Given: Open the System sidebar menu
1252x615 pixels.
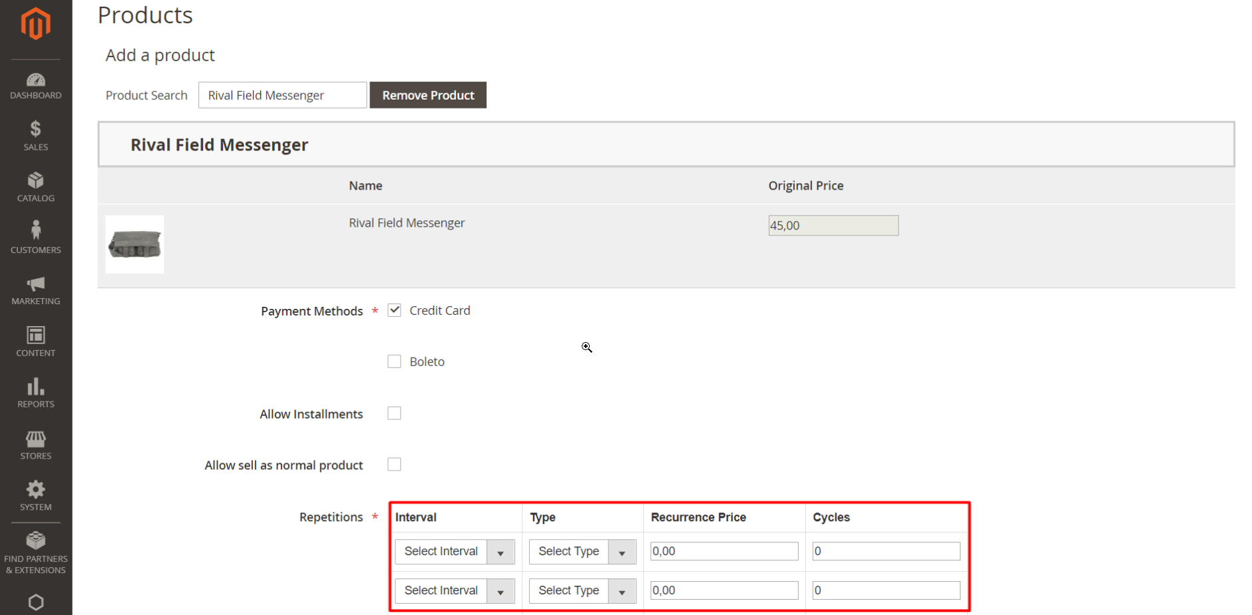Looking at the screenshot, I should click(36, 496).
